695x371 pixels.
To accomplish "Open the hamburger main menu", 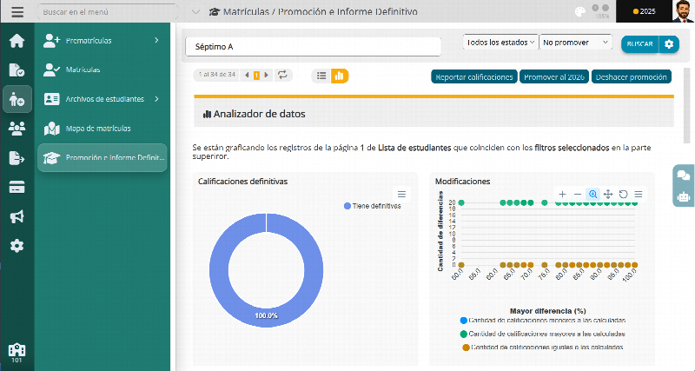I will [x=17, y=11].
